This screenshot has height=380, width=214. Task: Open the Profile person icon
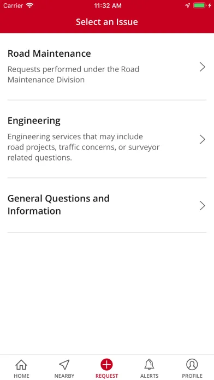point(192,365)
